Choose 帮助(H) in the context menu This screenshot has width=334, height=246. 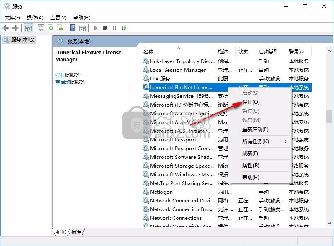[x=251, y=178]
